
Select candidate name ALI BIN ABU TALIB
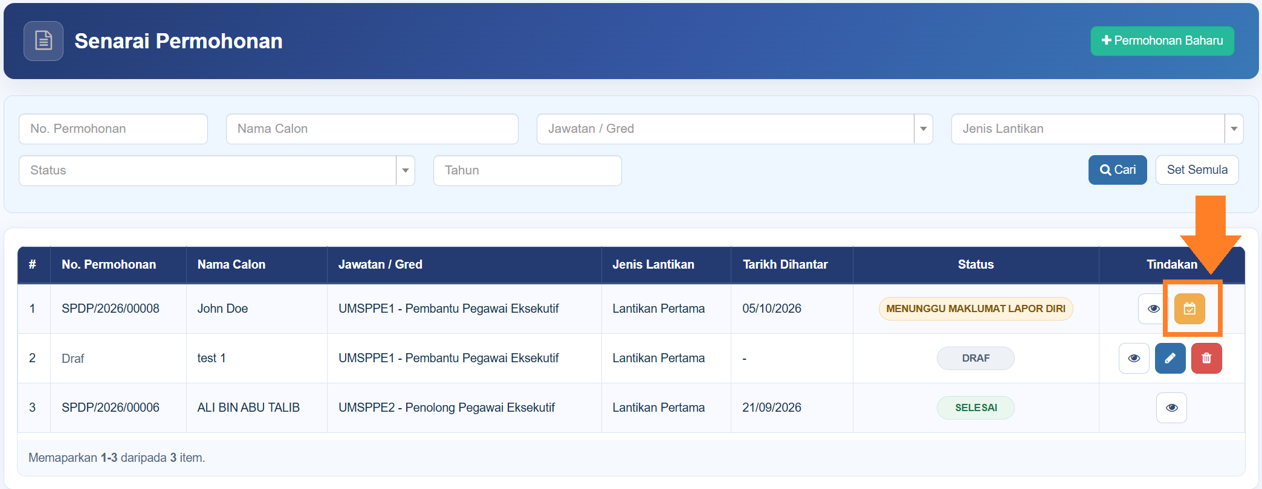[x=248, y=407]
